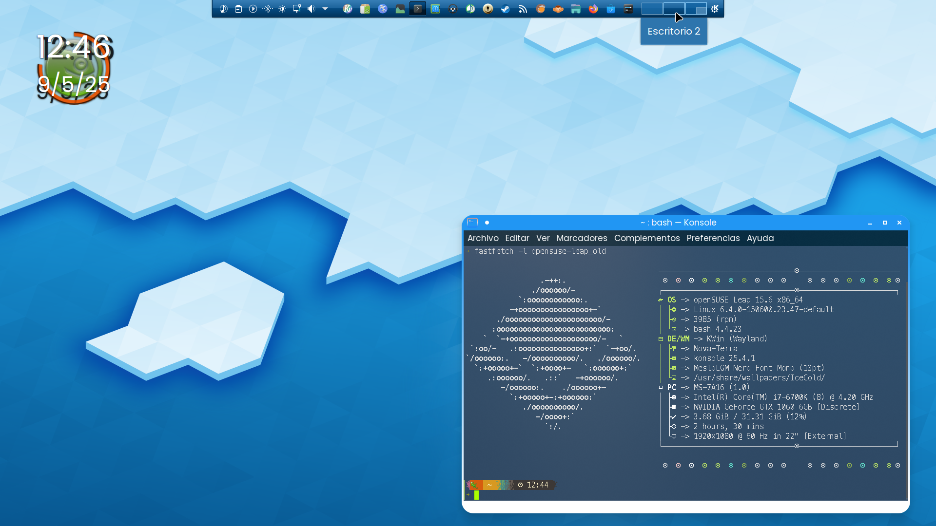Open the clipboard tray icon in the panel
The height and width of the screenshot is (526, 936).
(x=238, y=9)
